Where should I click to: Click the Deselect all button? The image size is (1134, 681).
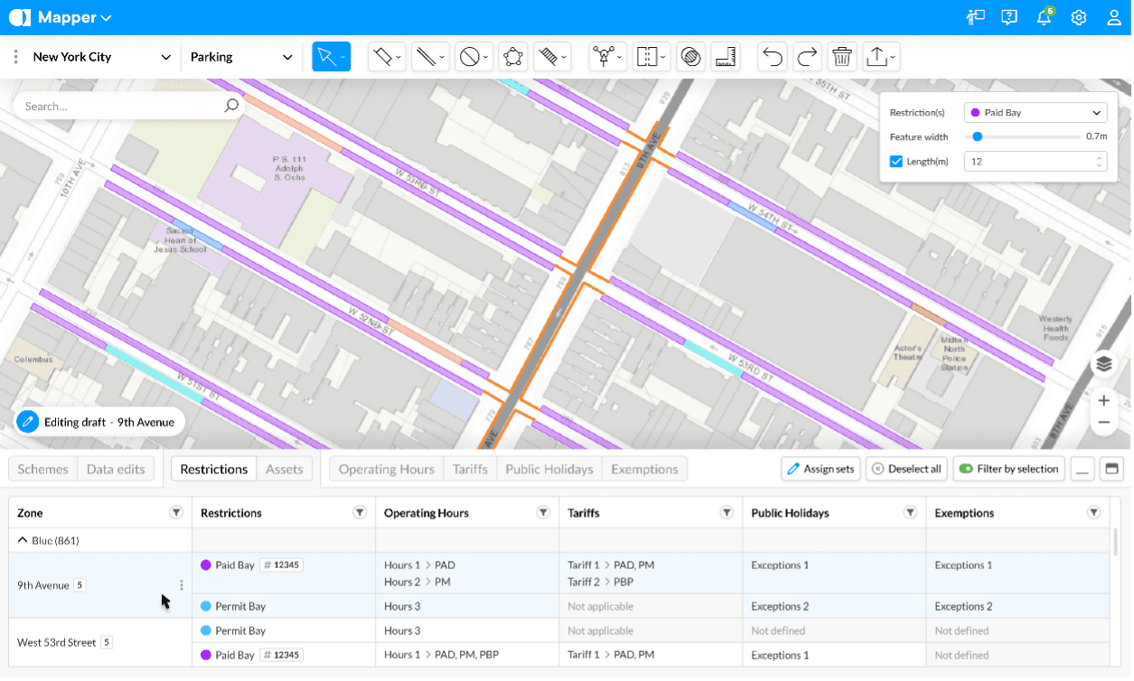(x=906, y=469)
